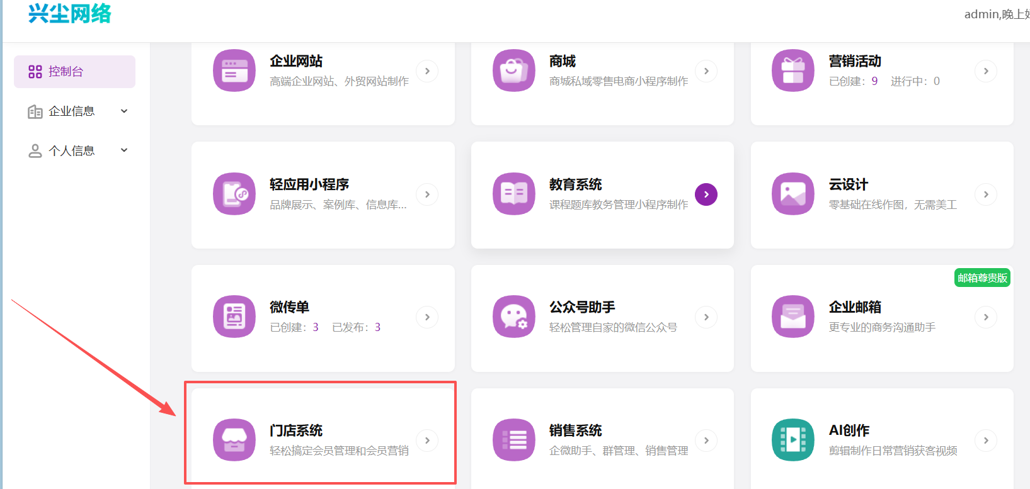Click the arrow button on 轻应用小程序 card
1030x489 pixels.
427,194
